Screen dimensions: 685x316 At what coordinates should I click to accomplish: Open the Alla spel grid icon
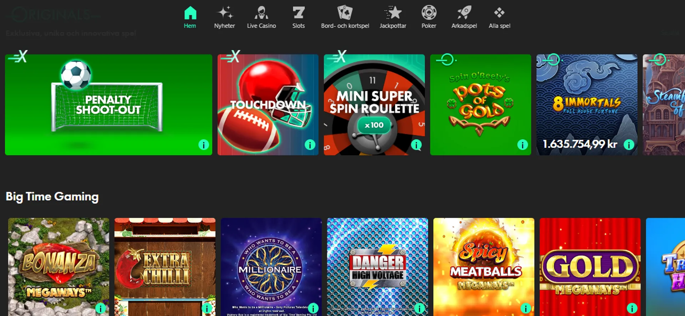(499, 13)
